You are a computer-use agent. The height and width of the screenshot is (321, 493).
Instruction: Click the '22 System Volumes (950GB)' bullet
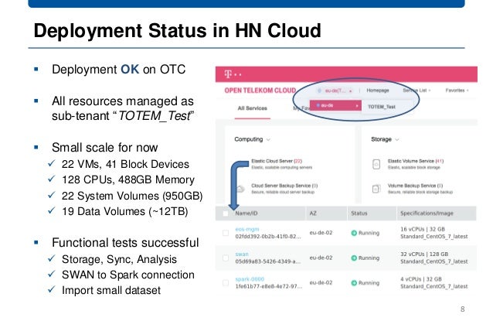pyautogui.click(x=132, y=196)
